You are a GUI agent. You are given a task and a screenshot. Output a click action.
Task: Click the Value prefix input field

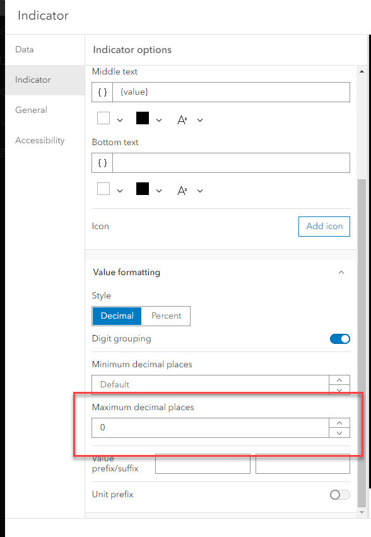(x=202, y=464)
